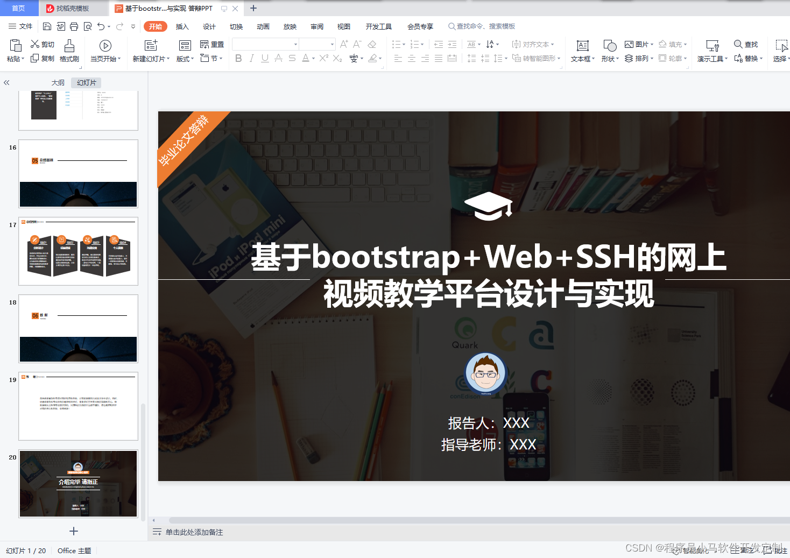The width and height of the screenshot is (790, 558).
Task: Start slideshow from current page (当页开始)
Action: 105,51
